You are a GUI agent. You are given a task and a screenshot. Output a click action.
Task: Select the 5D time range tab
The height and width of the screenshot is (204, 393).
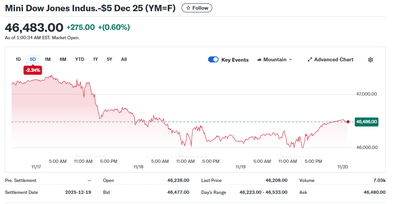pos(33,59)
